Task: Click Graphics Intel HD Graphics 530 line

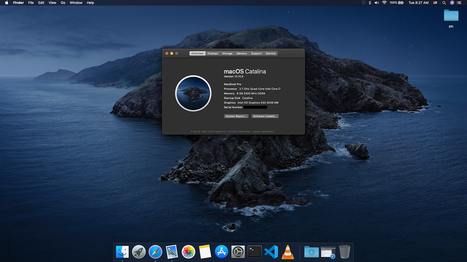Action: [x=251, y=103]
